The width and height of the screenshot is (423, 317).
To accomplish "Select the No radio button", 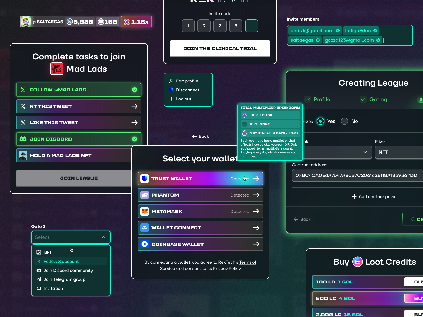I will pos(344,121).
